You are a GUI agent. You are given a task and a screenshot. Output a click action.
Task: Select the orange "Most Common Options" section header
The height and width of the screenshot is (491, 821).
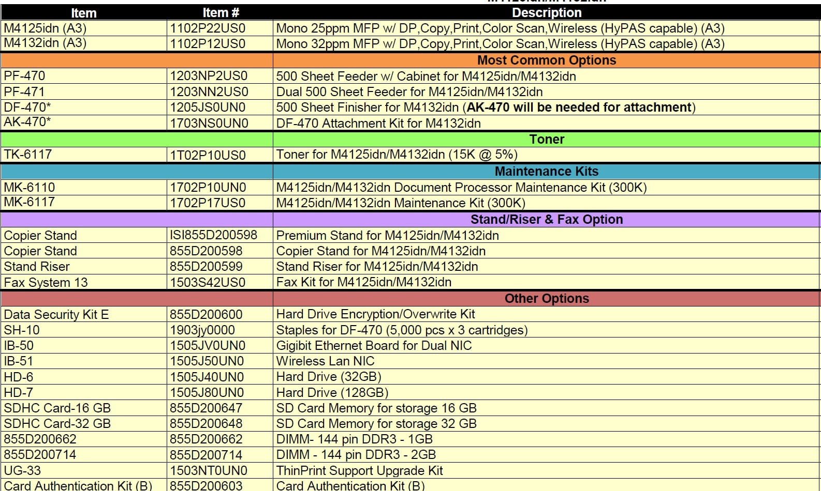point(546,60)
